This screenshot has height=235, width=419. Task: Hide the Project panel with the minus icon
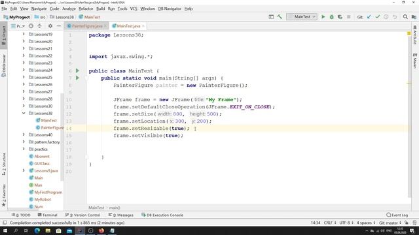pos(59,26)
